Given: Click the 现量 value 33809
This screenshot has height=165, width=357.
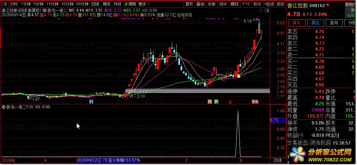Looking at the screenshot, I should point(317,110).
